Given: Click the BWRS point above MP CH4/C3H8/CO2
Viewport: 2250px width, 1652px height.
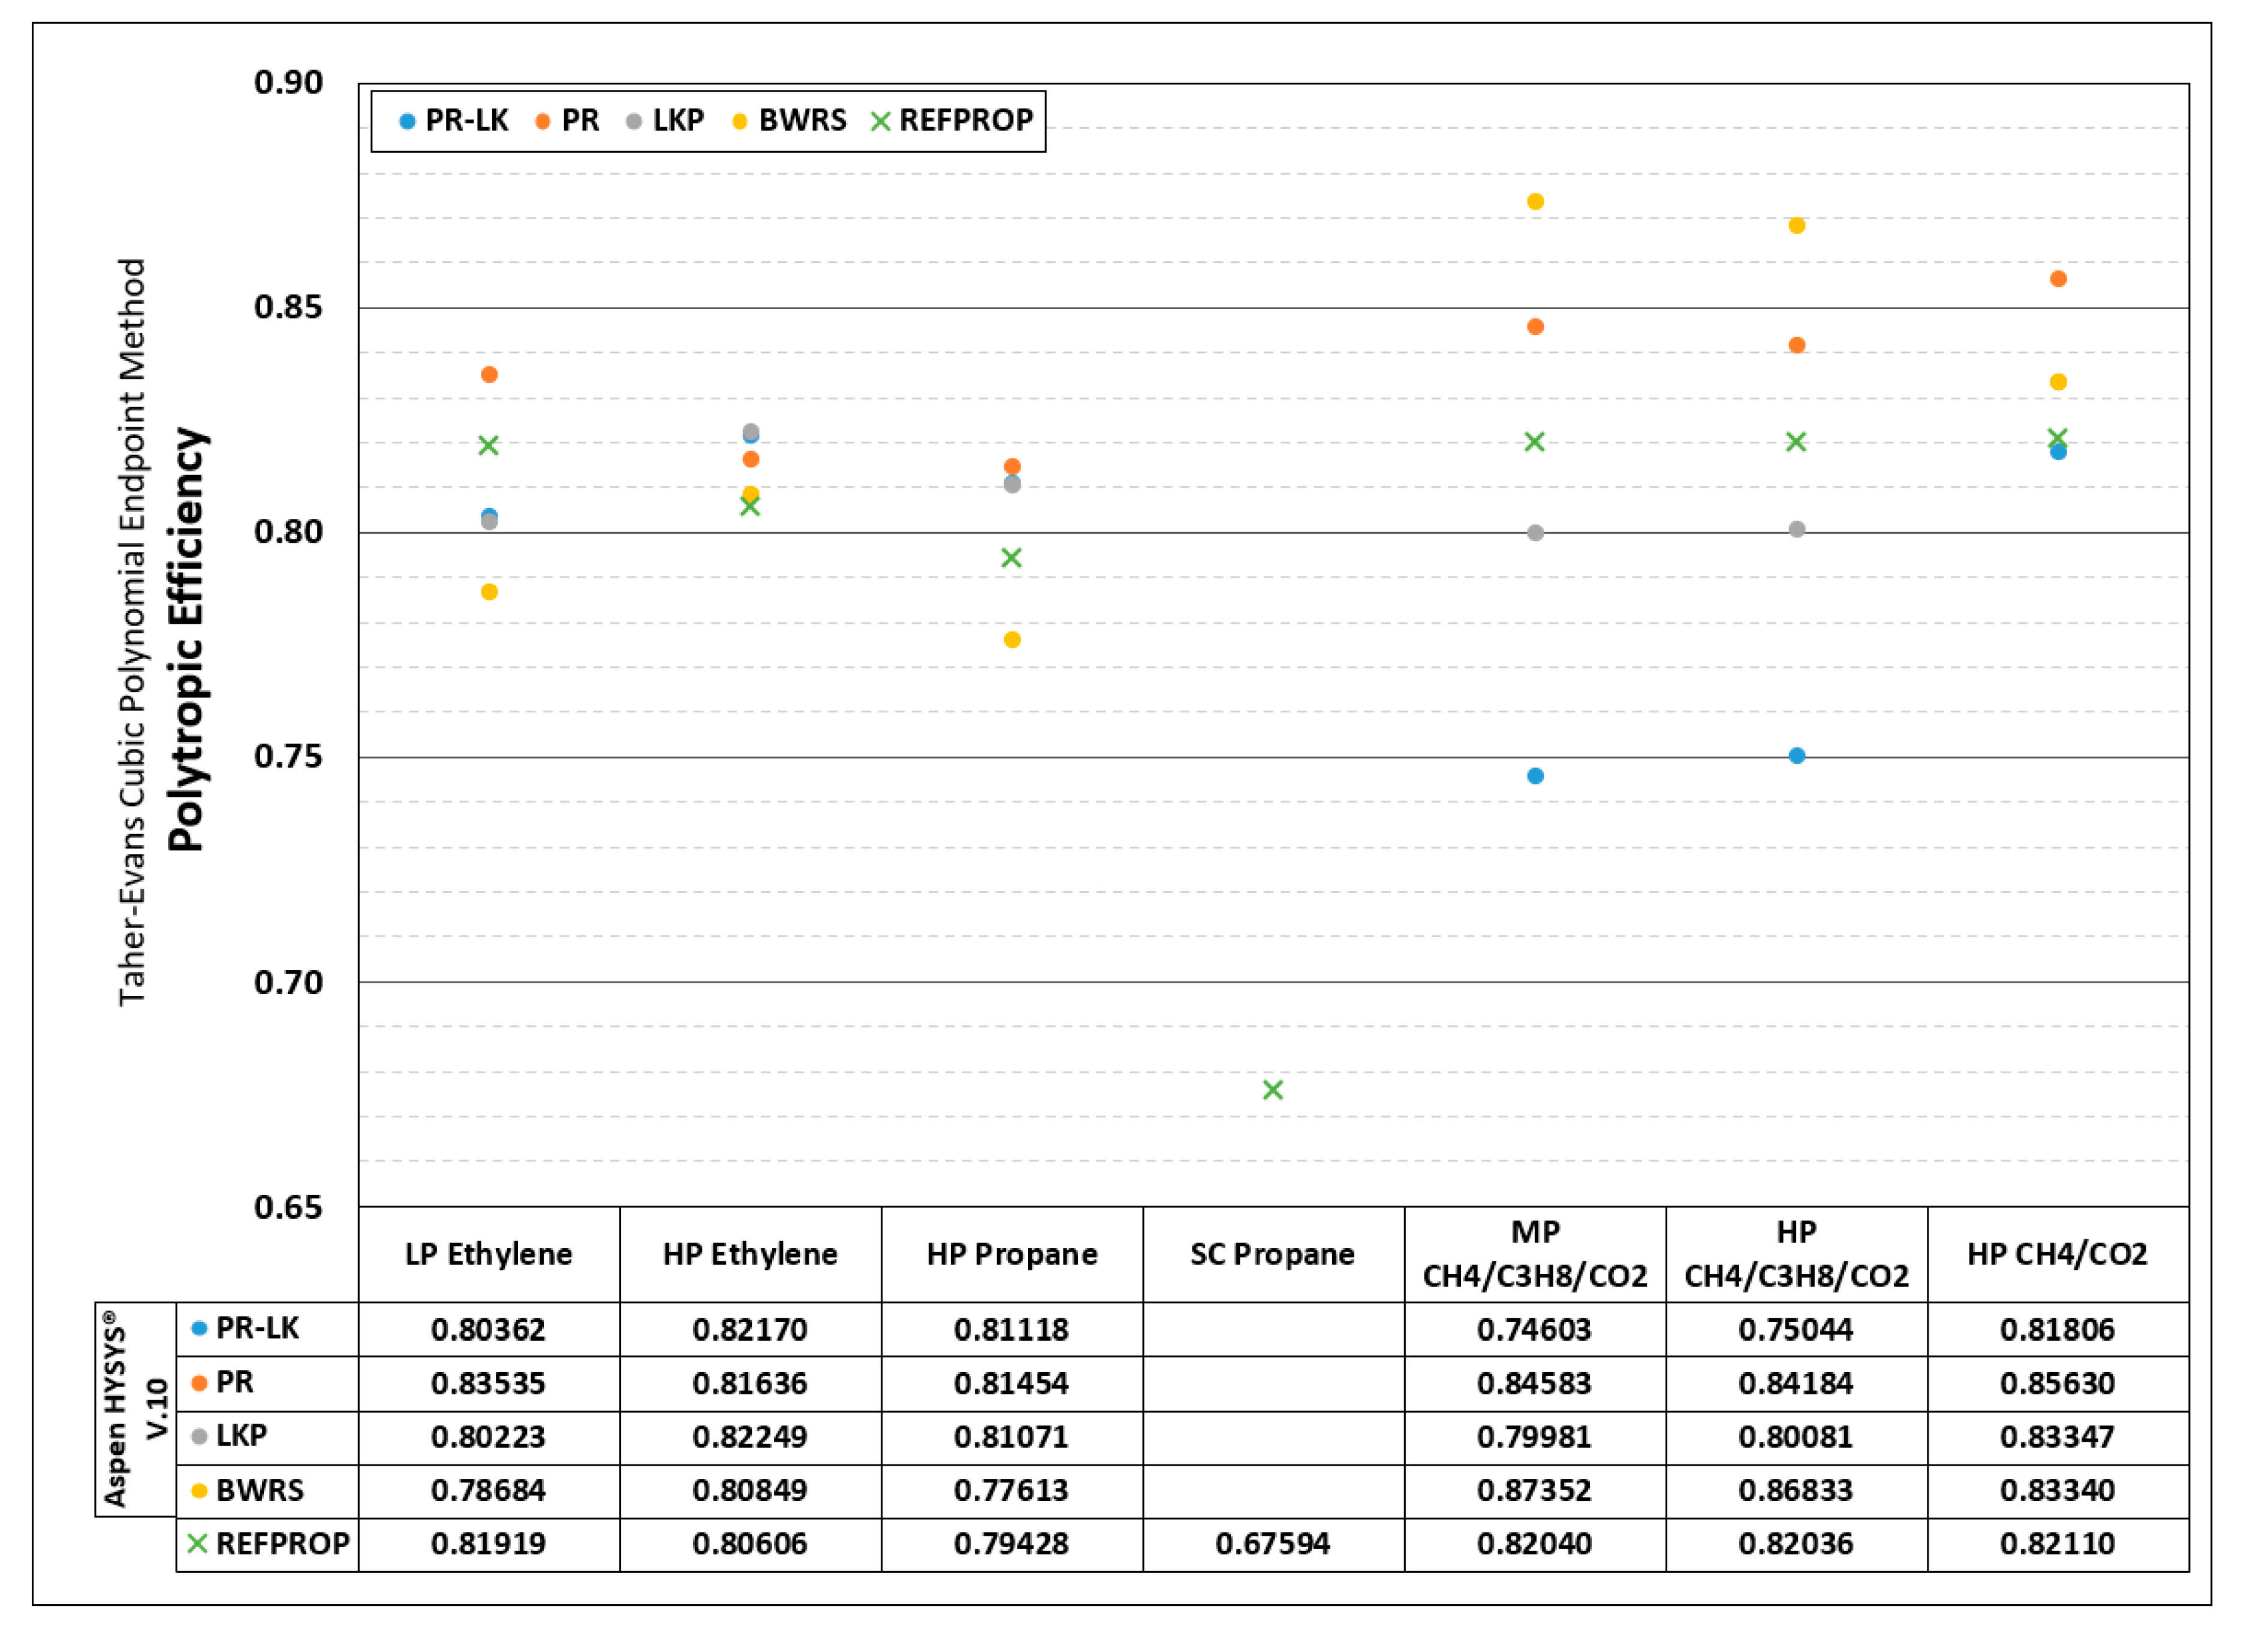Looking at the screenshot, I should [1535, 201].
